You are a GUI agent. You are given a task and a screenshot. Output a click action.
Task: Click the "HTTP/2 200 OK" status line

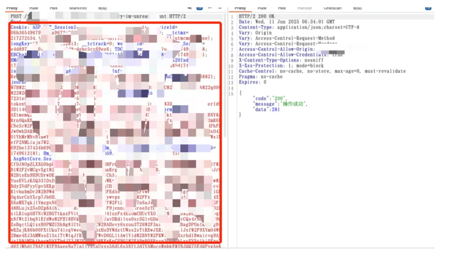258,16
